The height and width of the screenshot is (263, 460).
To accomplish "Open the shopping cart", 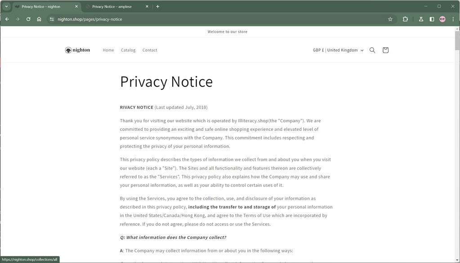I will [x=385, y=50].
